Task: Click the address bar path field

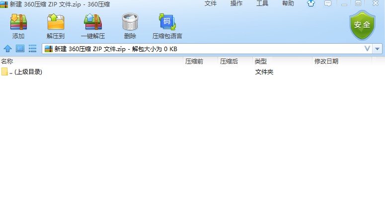Action: [206, 49]
